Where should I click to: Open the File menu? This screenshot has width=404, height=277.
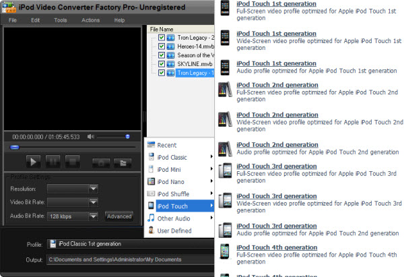(12, 20)
